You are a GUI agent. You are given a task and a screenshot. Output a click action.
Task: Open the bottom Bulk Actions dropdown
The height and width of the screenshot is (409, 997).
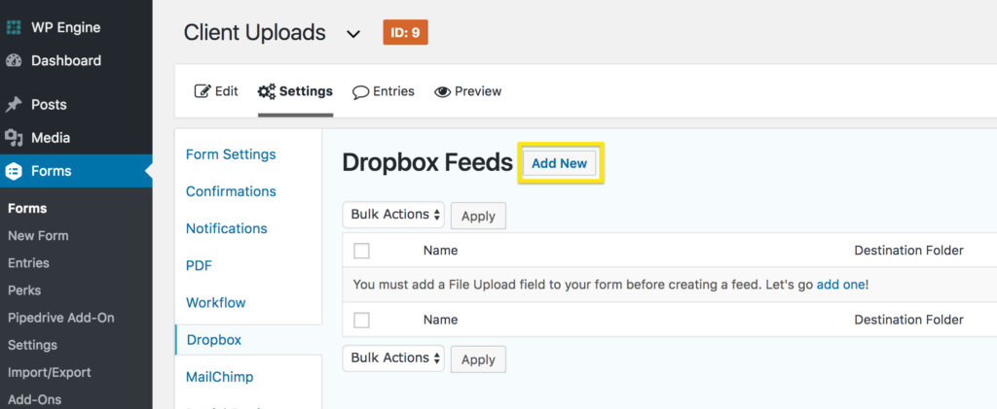point(393,358)
